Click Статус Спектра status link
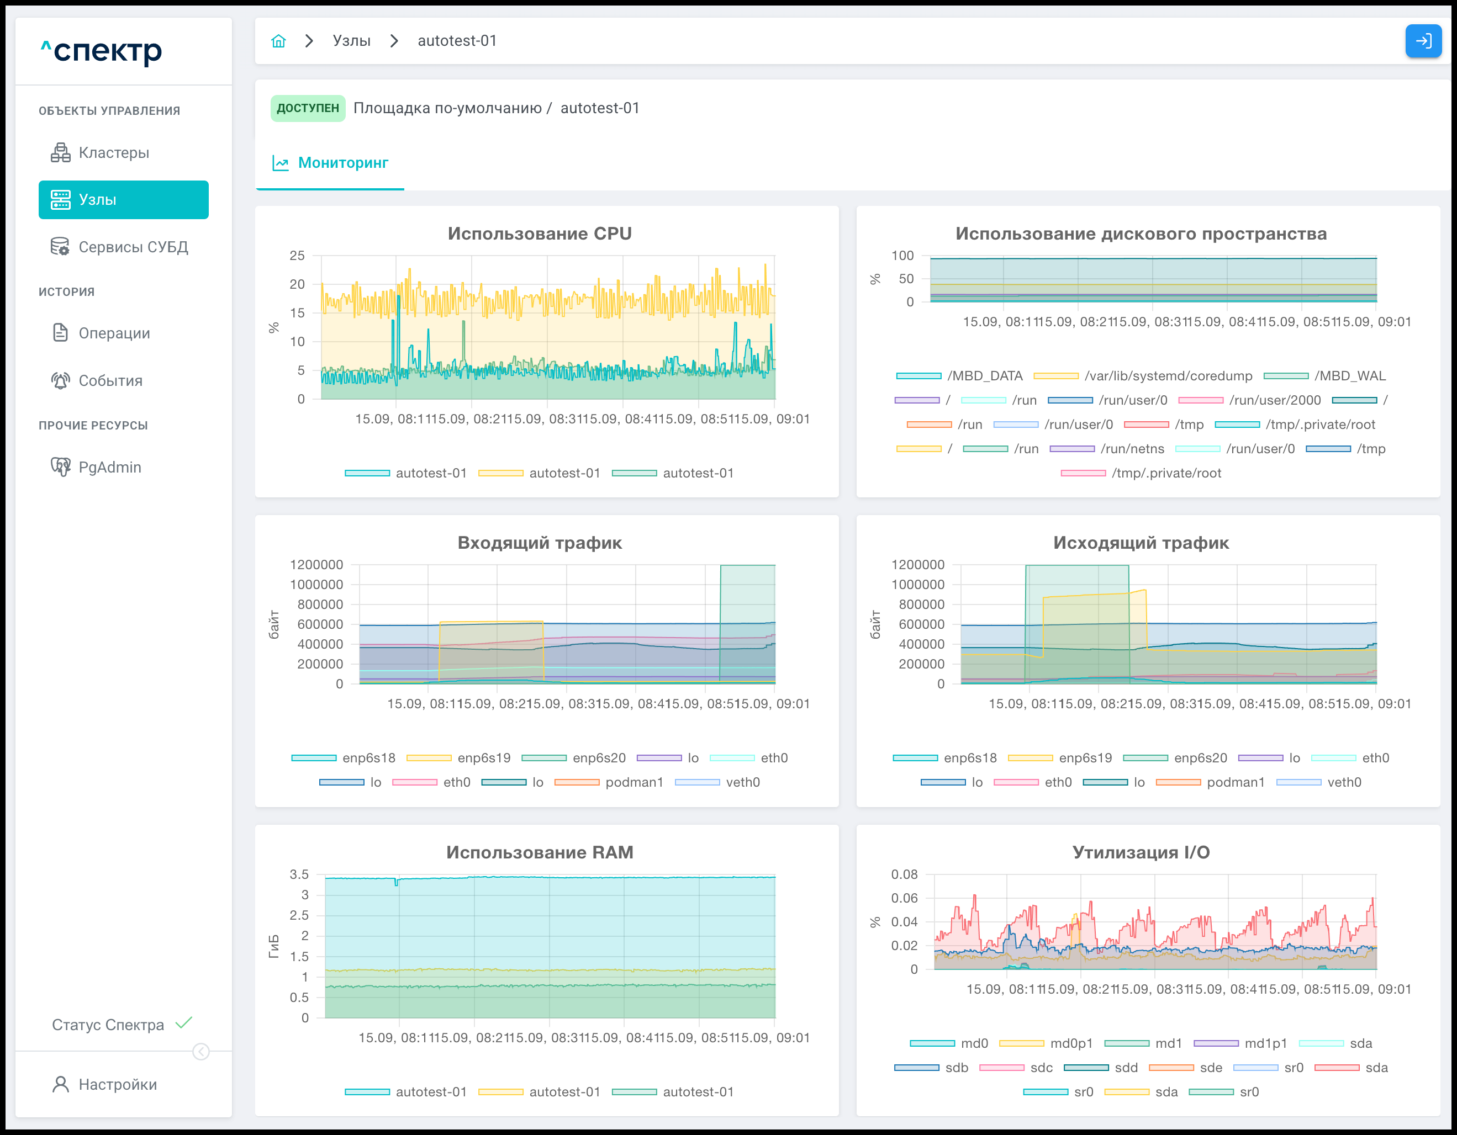 tap(108, 1025)
